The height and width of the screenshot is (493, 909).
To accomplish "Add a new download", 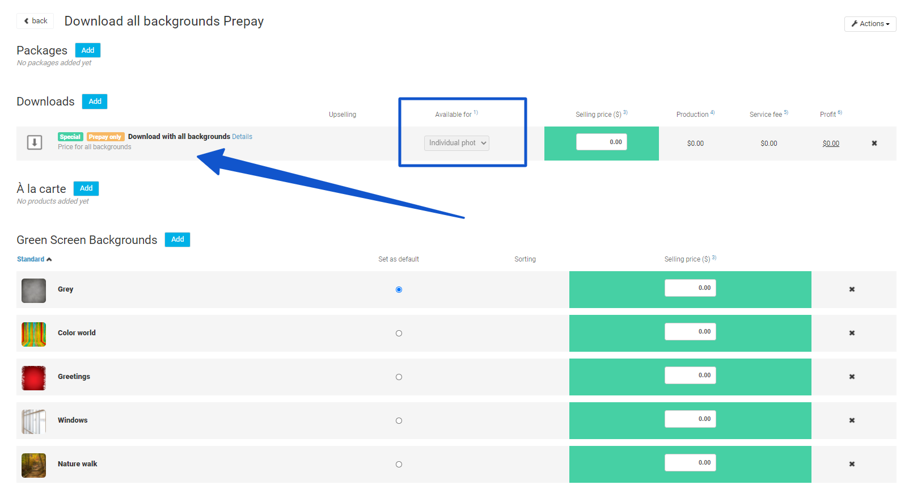I will tap(95, 102).
